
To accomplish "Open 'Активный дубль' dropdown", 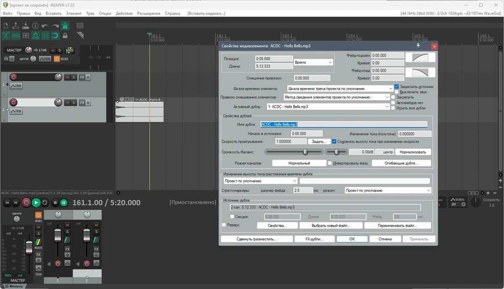I will tap(328, 107).
